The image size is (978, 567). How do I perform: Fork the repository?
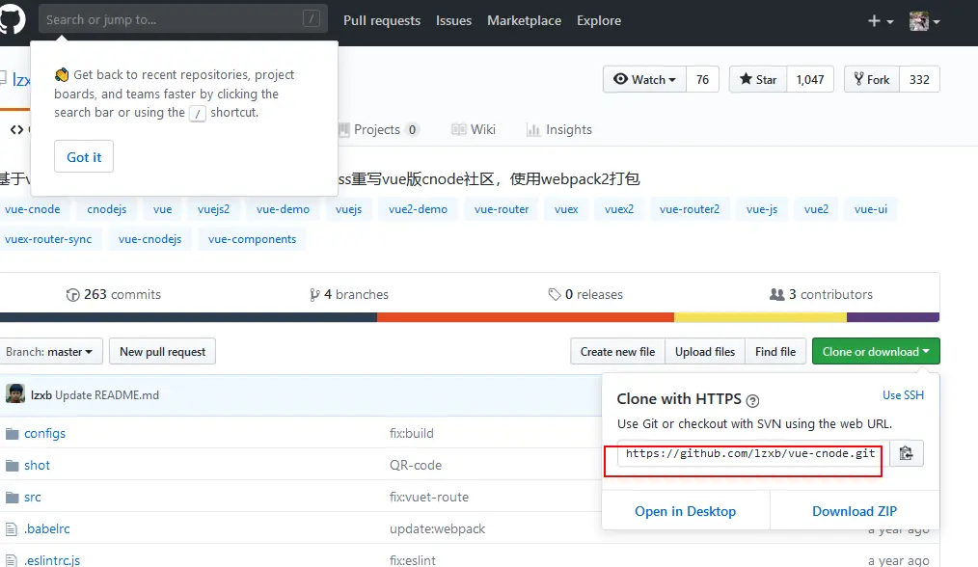tap(871, 79)
